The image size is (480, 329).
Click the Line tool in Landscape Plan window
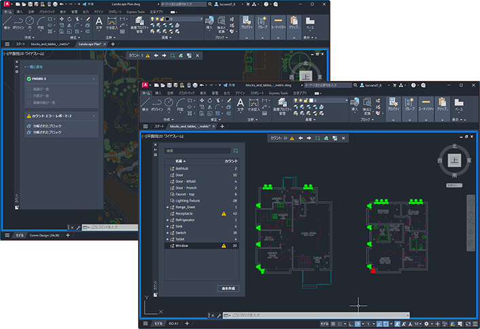coord(7,22)
